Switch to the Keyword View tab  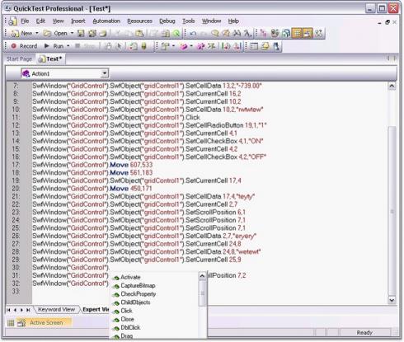[x=56, y=309]
